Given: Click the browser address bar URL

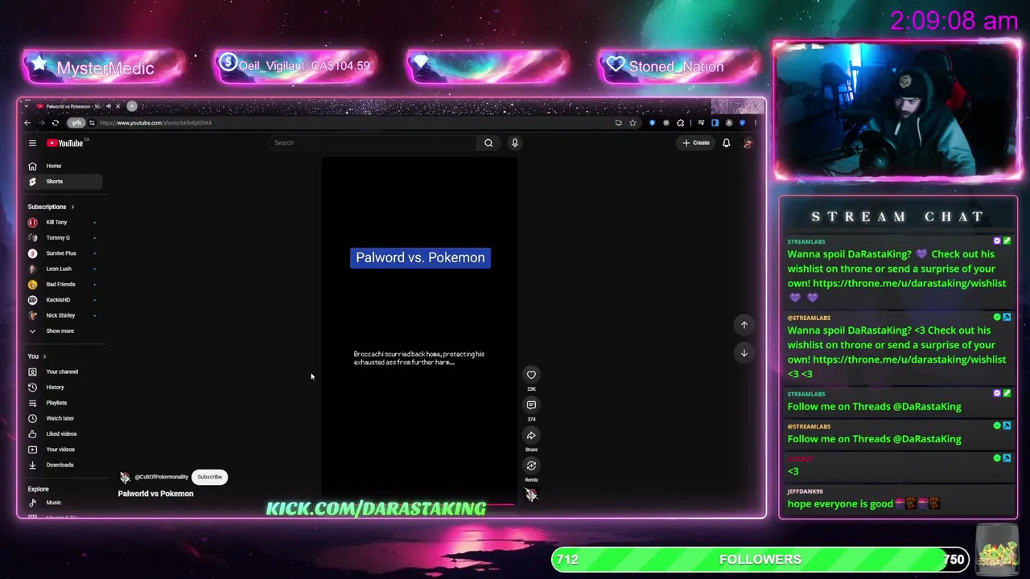Looking at the screenshot, I should (155, 123).
